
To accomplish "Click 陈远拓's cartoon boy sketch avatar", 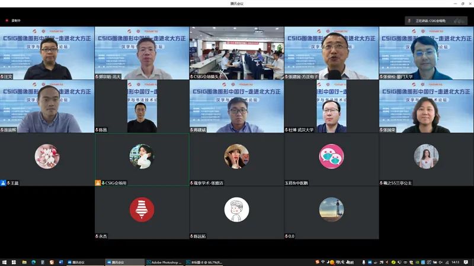I will (236, 209).
